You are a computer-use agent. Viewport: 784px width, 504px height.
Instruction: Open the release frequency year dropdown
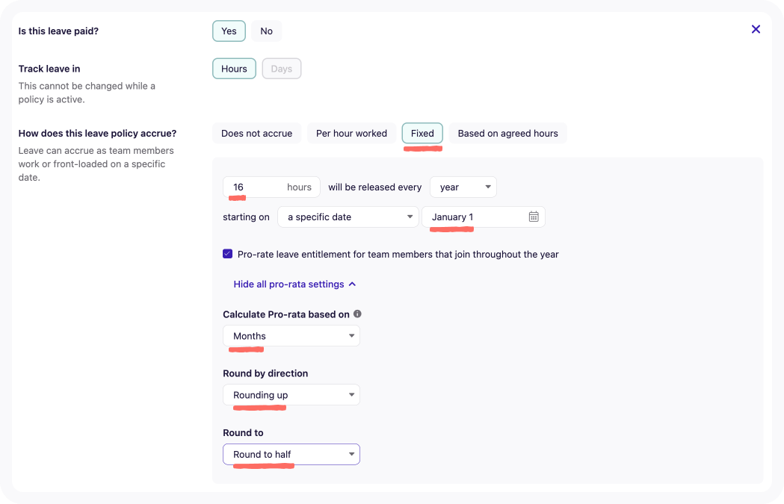[x=463, y=187]
